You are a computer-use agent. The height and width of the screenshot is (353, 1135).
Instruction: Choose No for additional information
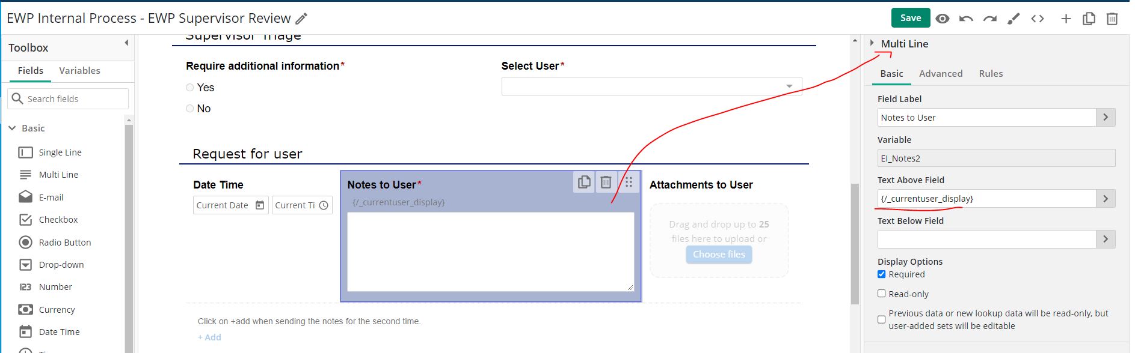190,109
